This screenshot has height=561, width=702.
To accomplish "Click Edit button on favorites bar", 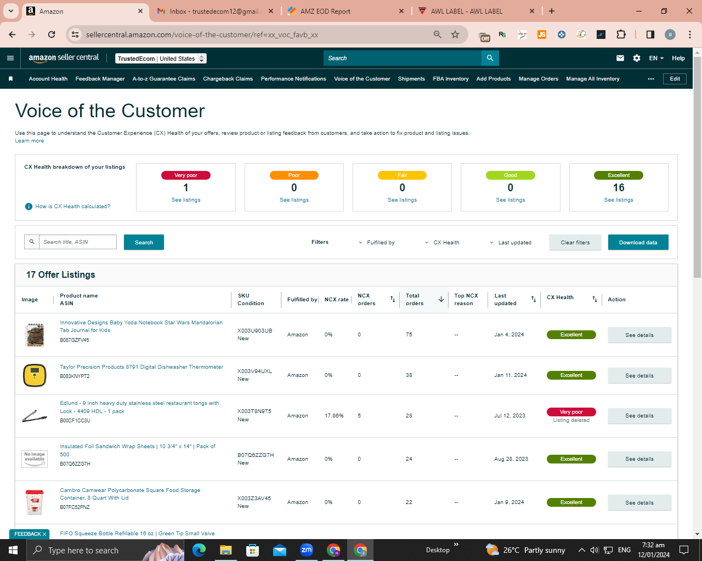I will click(675, 79).
